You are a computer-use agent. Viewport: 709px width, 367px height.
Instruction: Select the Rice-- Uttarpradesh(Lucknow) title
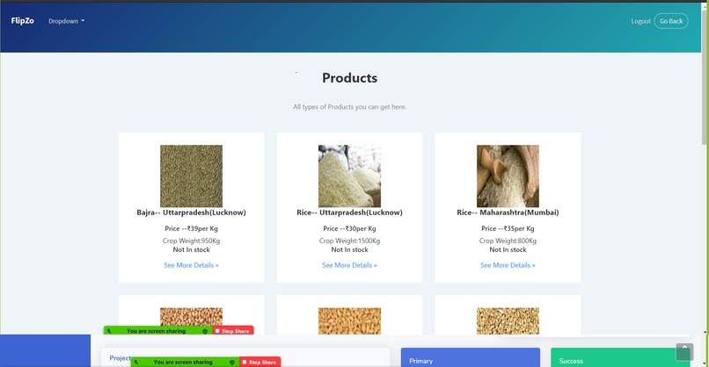[x=349, y=212]
